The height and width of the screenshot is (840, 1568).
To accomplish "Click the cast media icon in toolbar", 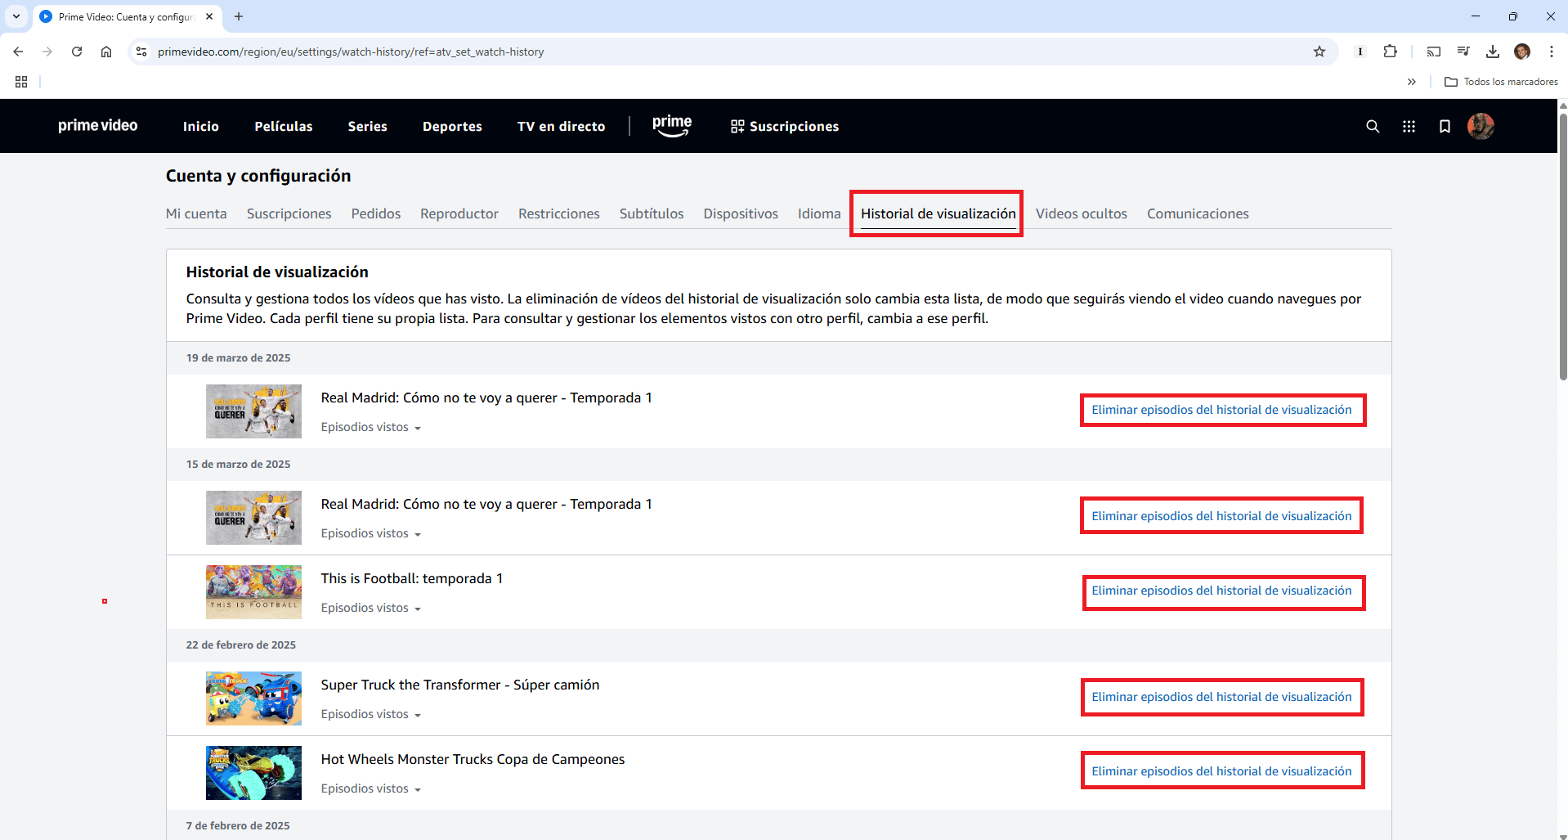I will coord(1434,52).
